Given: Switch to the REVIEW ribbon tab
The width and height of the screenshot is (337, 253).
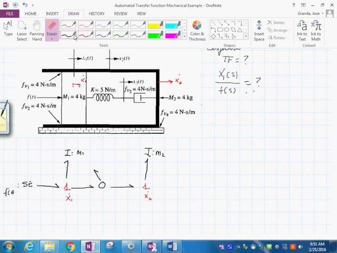Looking at the screenshot, I should pyautogui.click(x=121, y=14).
